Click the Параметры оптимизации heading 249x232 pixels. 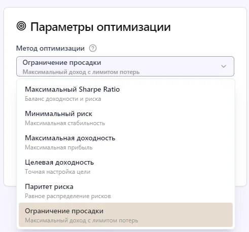(x=100, y=27)
